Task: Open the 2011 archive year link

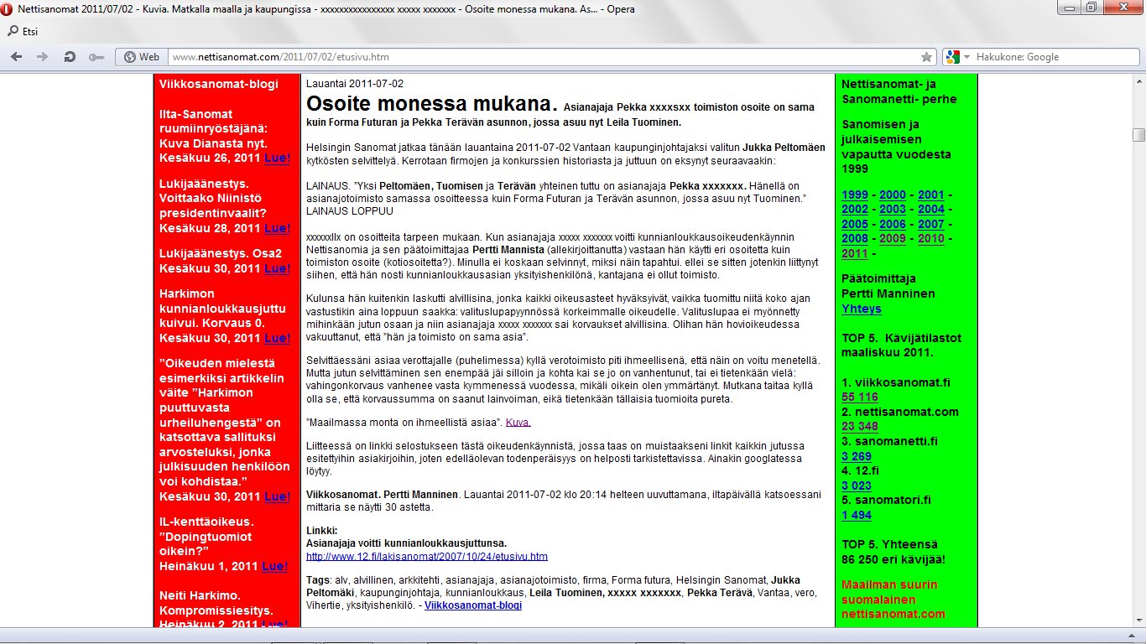Action: pos(855,253)
